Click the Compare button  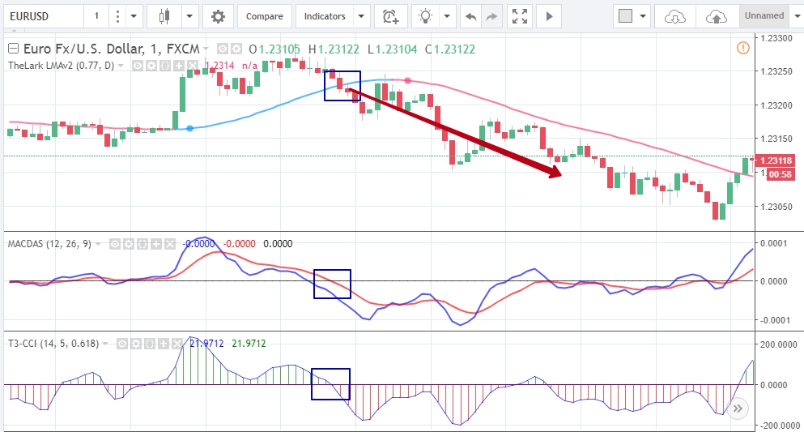(x=265, y=16)
